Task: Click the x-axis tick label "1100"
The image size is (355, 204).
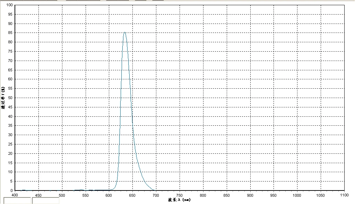Action: (x=344, y=195)
